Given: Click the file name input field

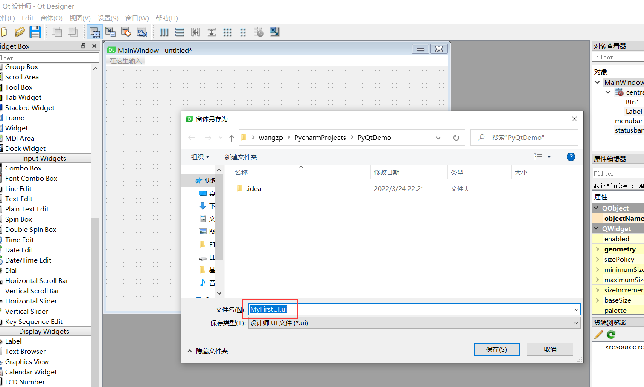Looking at the screenshot, I should click(x=414, y=309).
